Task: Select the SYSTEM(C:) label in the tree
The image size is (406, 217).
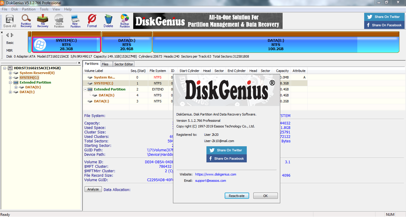Action: click(x=29, y=78)
